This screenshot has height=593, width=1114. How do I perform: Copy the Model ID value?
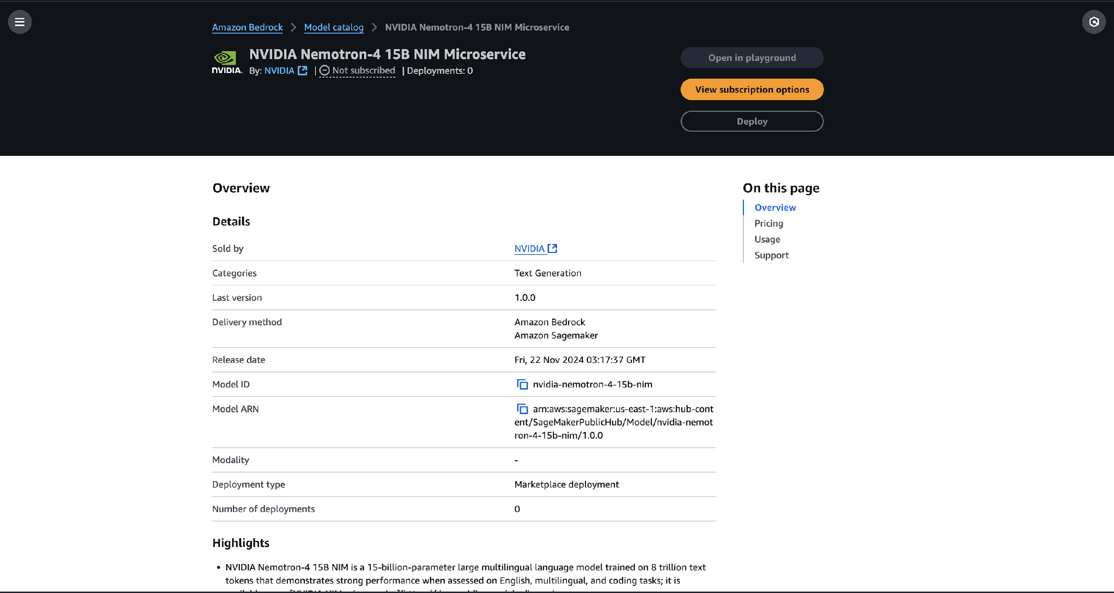522,384
